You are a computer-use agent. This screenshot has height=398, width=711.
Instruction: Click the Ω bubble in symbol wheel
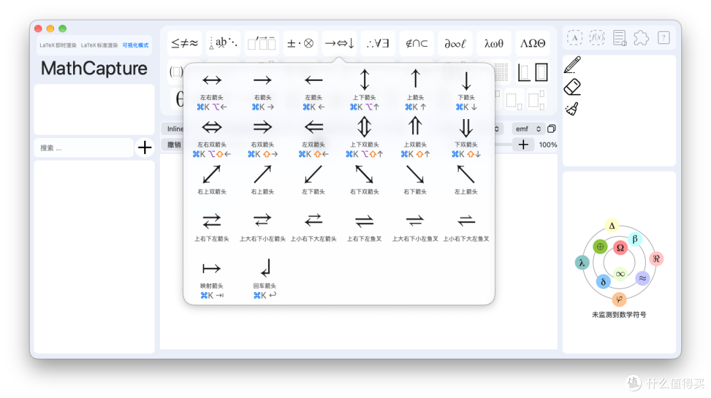pyautogui.click(x=620, y=247)
